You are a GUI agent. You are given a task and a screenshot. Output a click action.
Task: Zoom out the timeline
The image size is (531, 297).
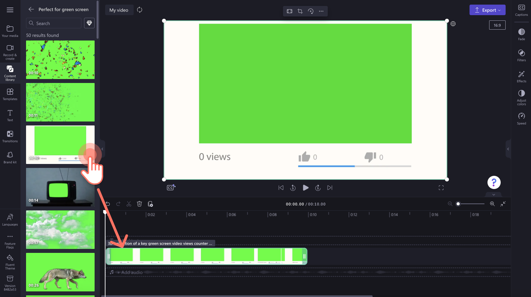pyautogui.click(x=450, y=204)
